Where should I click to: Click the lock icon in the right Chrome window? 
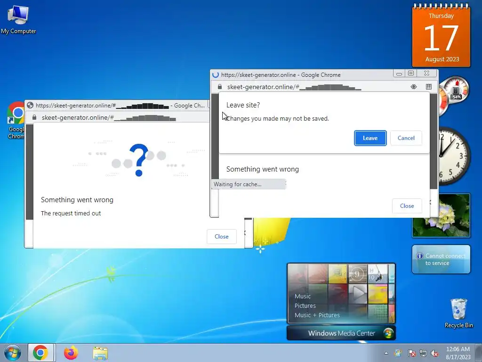[220, 87]
